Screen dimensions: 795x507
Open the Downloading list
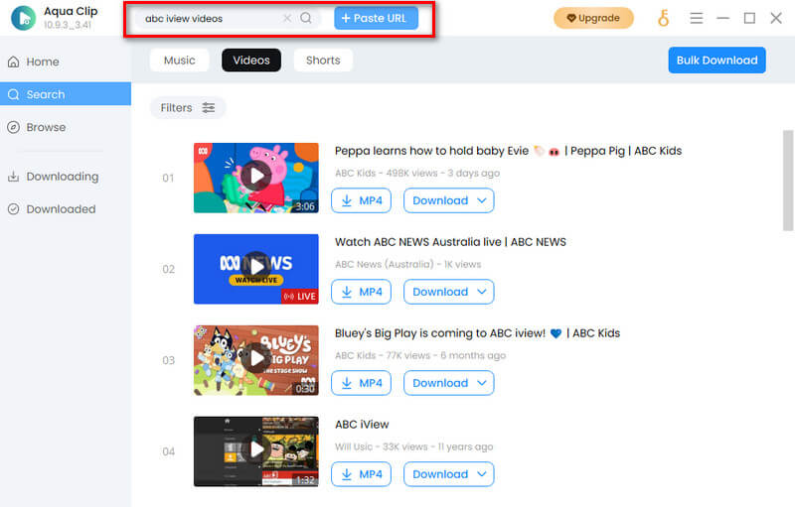66,176
